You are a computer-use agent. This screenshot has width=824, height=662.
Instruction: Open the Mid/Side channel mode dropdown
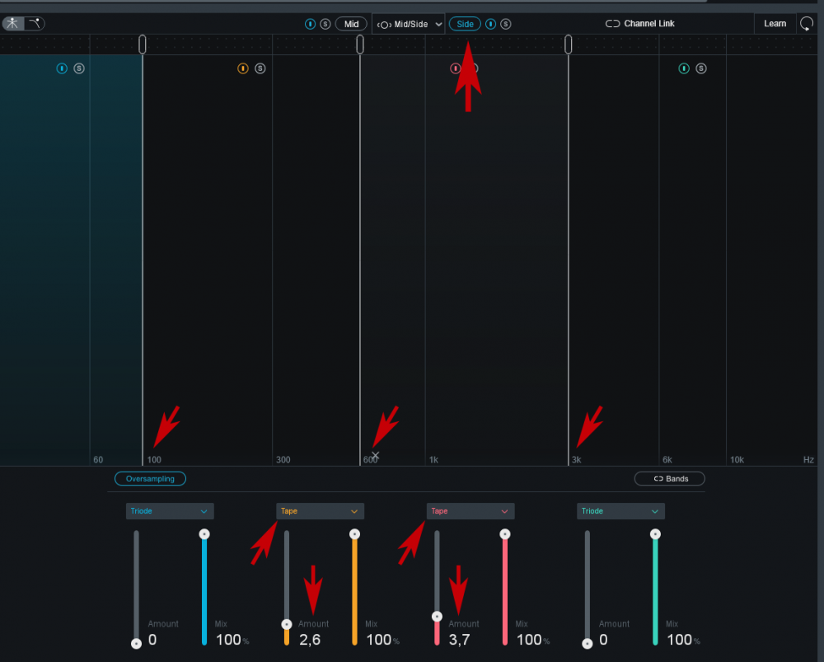pyautogui.click(x=409, y=24)
